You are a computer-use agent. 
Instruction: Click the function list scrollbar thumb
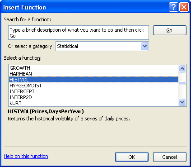pos(182,83)
